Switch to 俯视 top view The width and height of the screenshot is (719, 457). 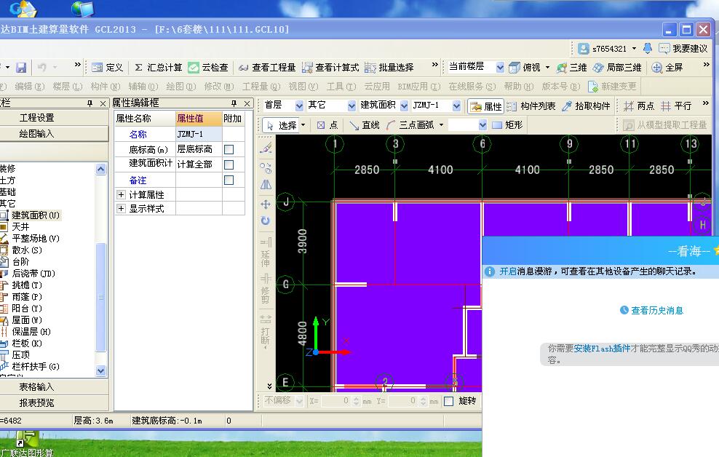pyautogui.click(x=525, y=68)
